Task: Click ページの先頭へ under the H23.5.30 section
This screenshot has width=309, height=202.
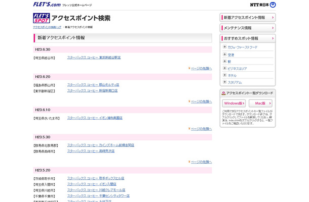Action: [x=201, y=162]
